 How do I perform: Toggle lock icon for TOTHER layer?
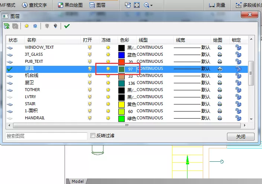tap(238, 90)
